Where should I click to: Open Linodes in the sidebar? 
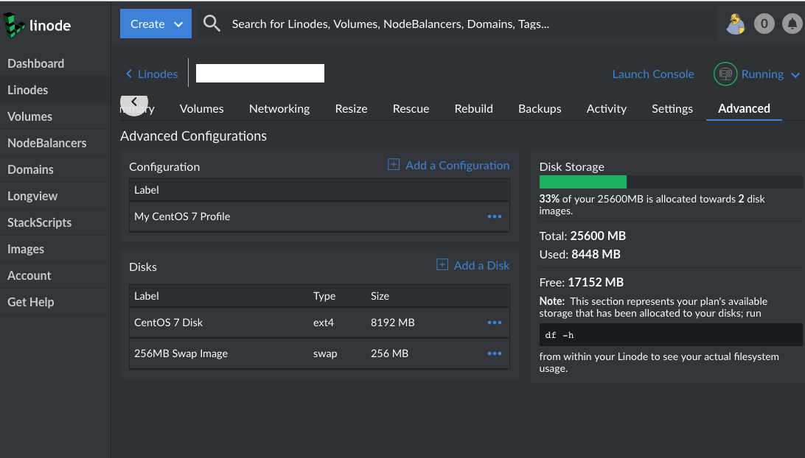[55, 90]
